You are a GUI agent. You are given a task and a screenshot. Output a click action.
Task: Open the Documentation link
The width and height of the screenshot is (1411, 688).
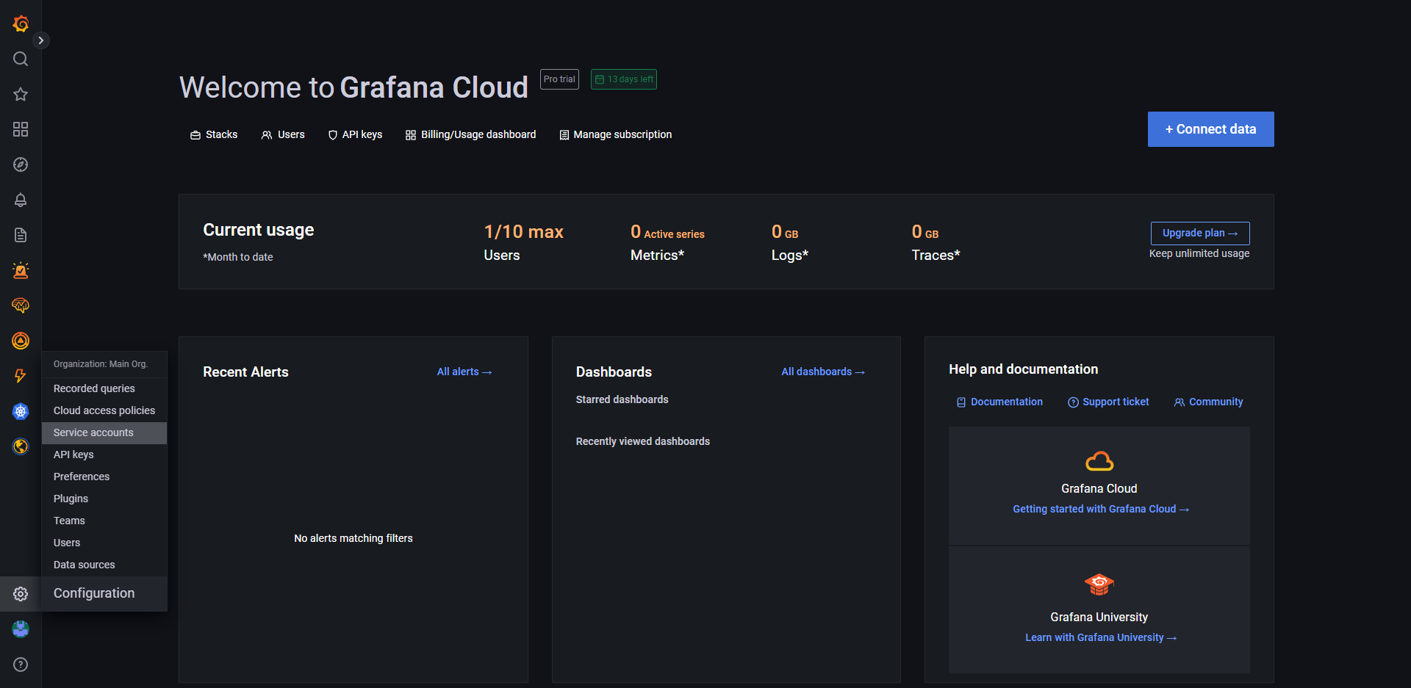999,402
